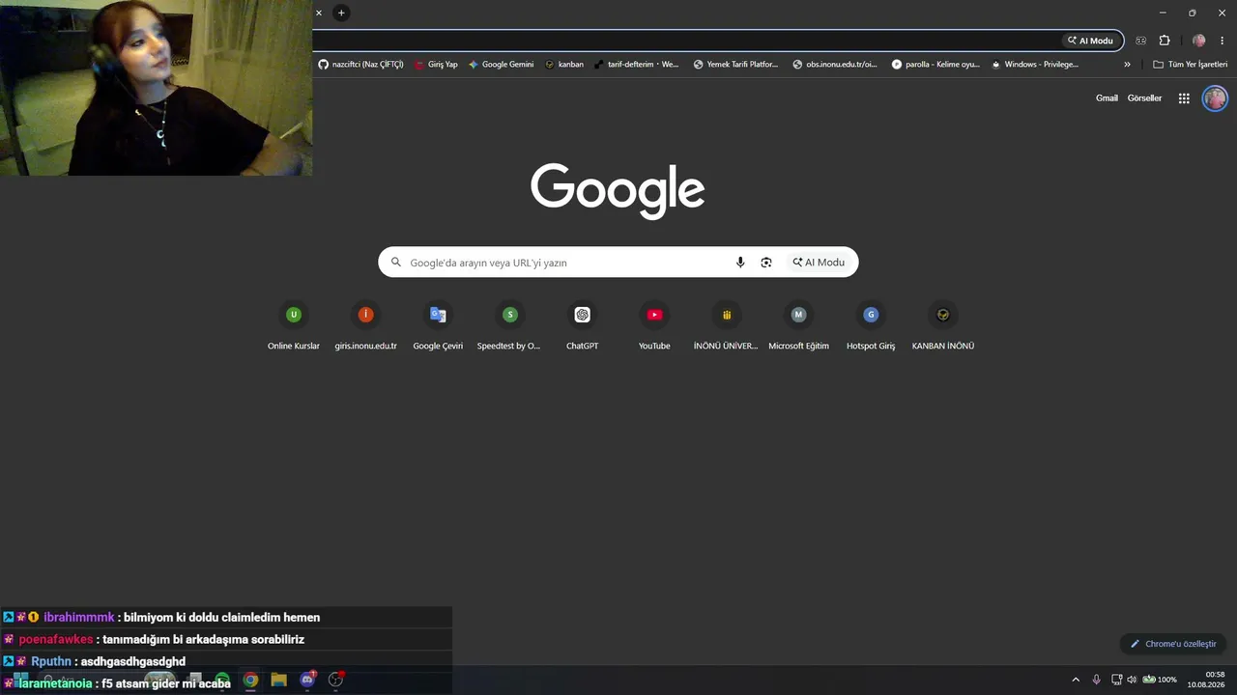Open the Extensions puzzle icon
This screenshot has width=1237, height=695.
tap(1165, 41)
